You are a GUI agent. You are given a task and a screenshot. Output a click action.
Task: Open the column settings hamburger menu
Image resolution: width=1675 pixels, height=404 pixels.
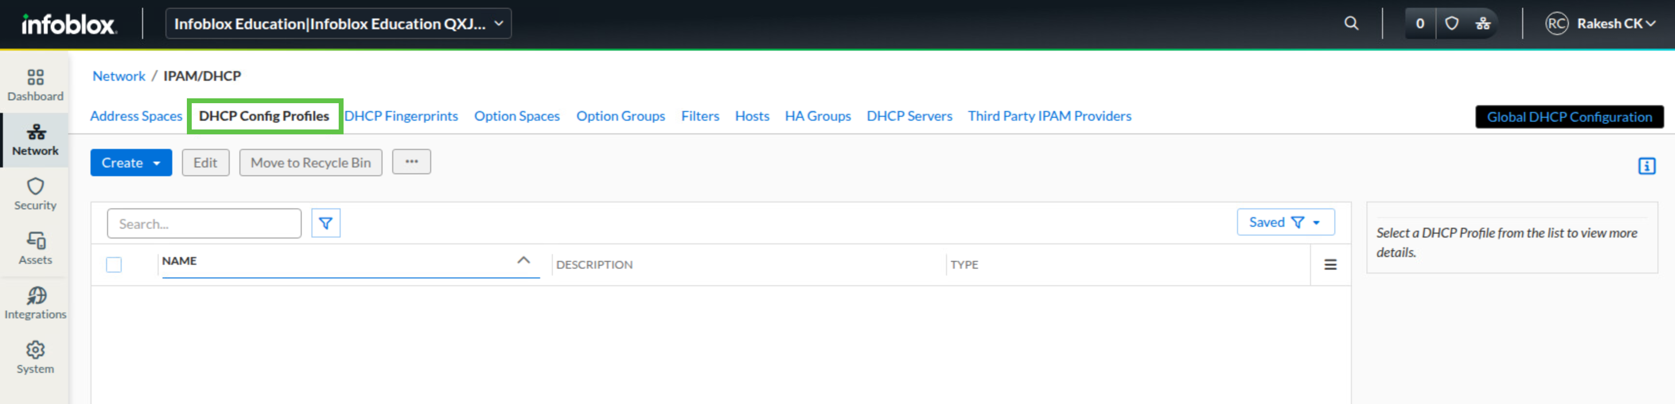click(1330, 265)
